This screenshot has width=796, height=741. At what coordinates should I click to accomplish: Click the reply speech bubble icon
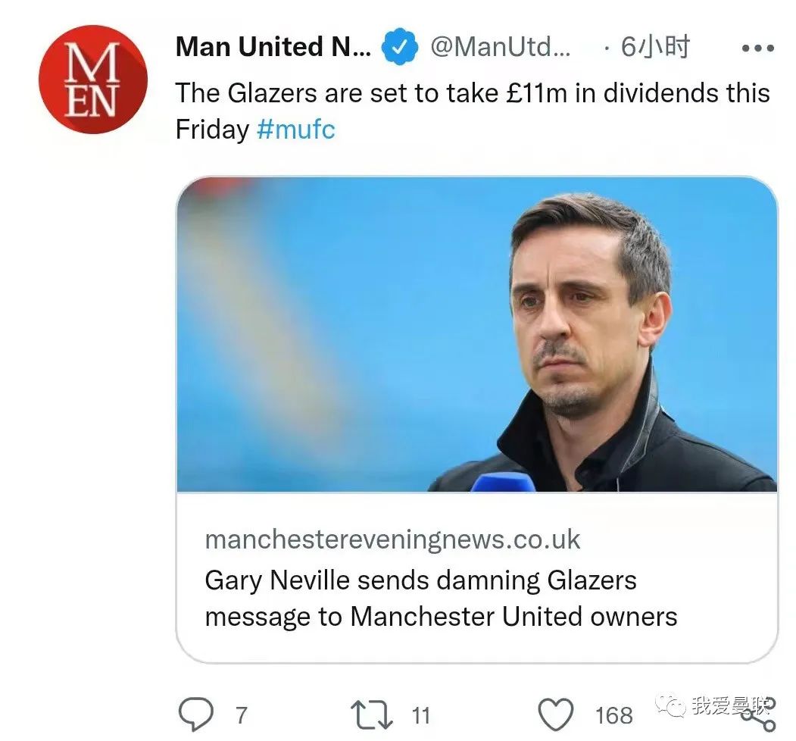tap(195, 714)
